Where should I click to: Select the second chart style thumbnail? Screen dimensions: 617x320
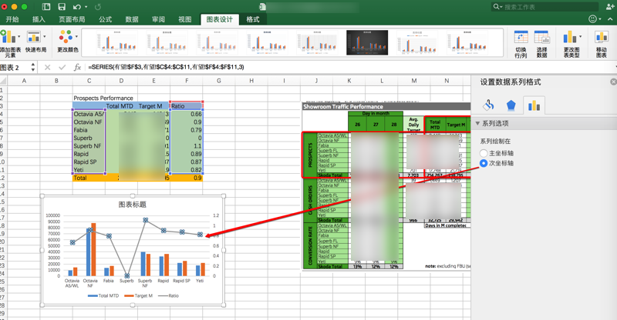(x=167, y=42)
